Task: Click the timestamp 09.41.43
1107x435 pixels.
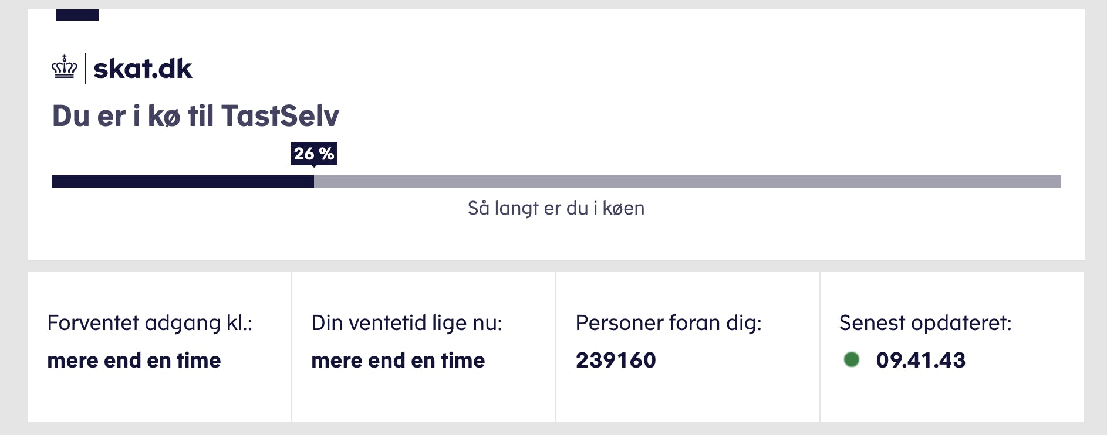Action: point(921,360)
